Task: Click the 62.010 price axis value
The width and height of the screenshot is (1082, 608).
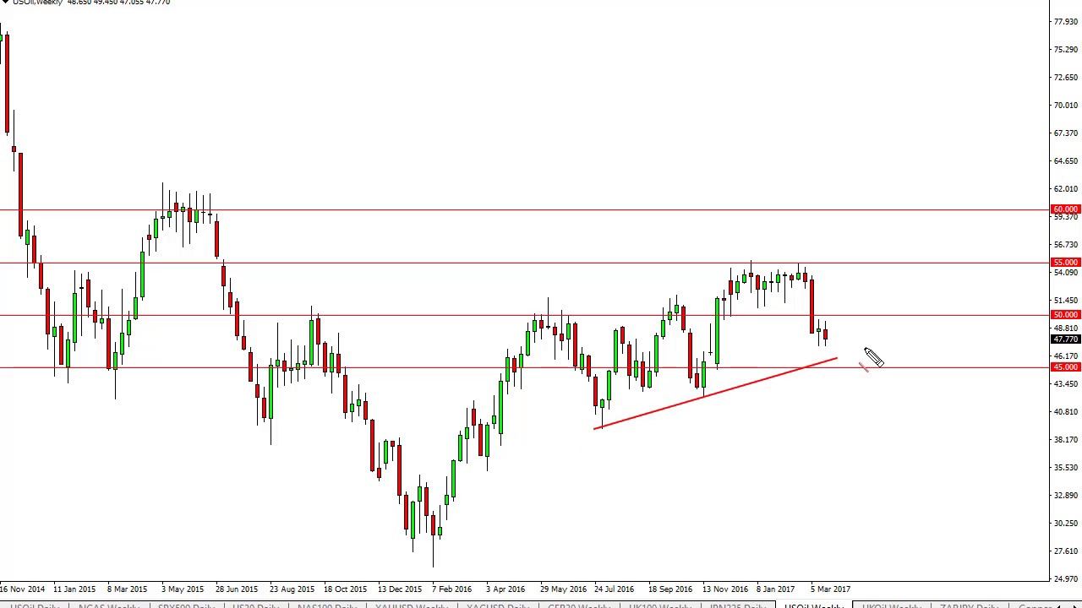Action: pos(1066,188)
